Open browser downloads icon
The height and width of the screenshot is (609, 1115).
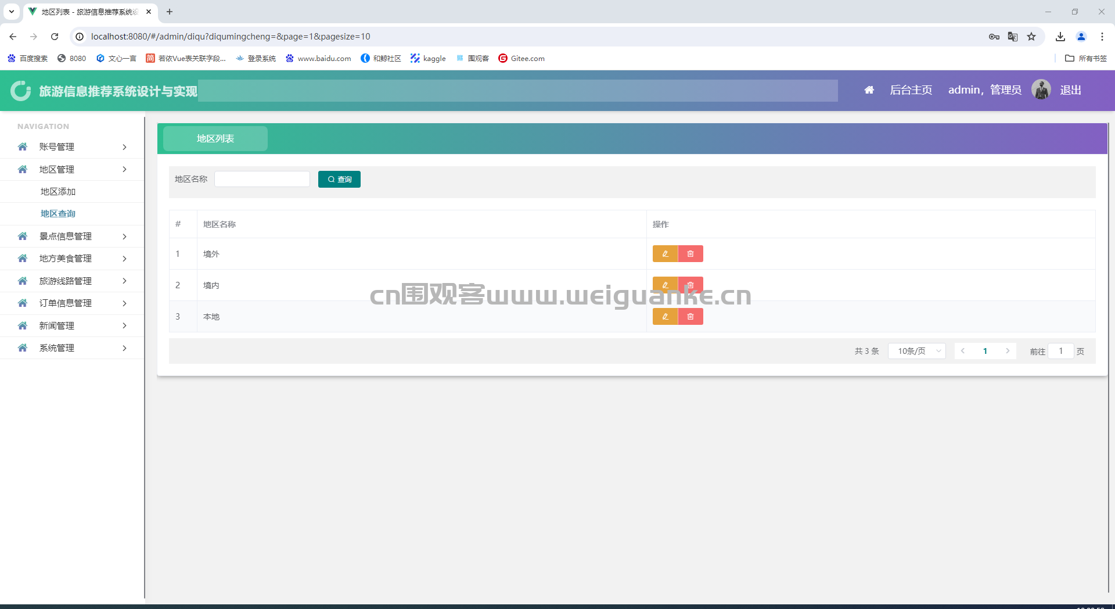(x=1060, y=37)
